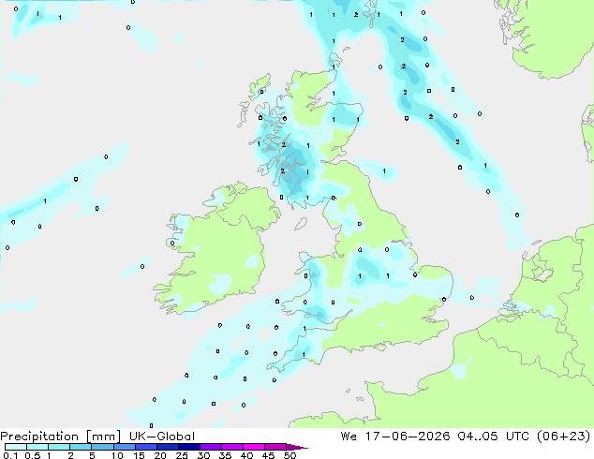The height and width of the screenshot is (459, 594).
Task: Select the dark navy swatch between 25 and 30
Action: pos(189,447)
